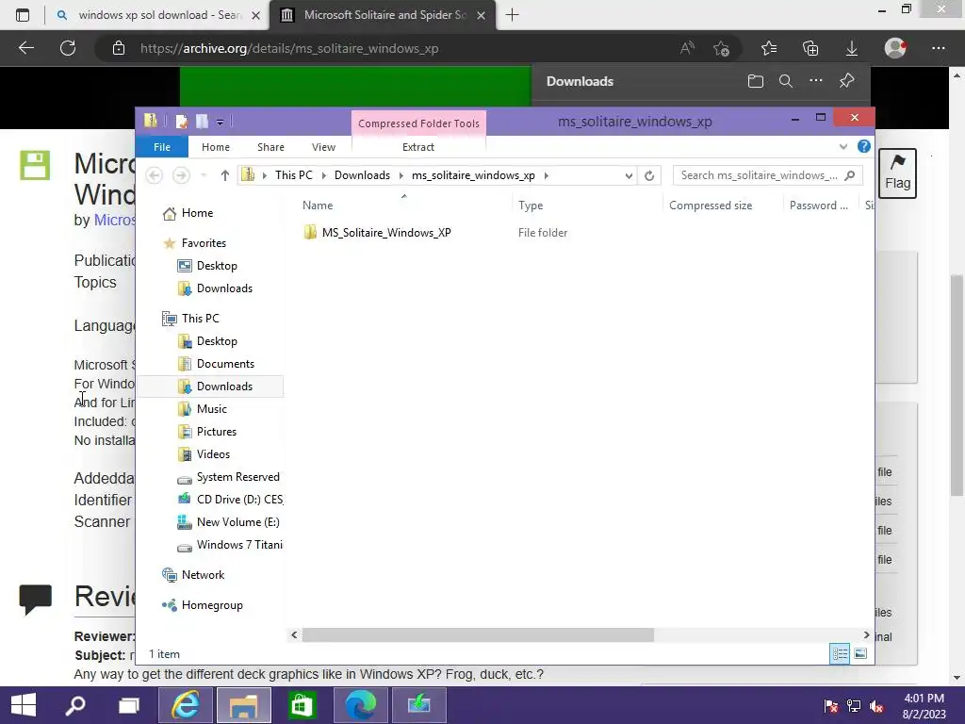Switch Explorer to large icons view
The height and width of the screenshot is (724, 965).
[860, 654]
